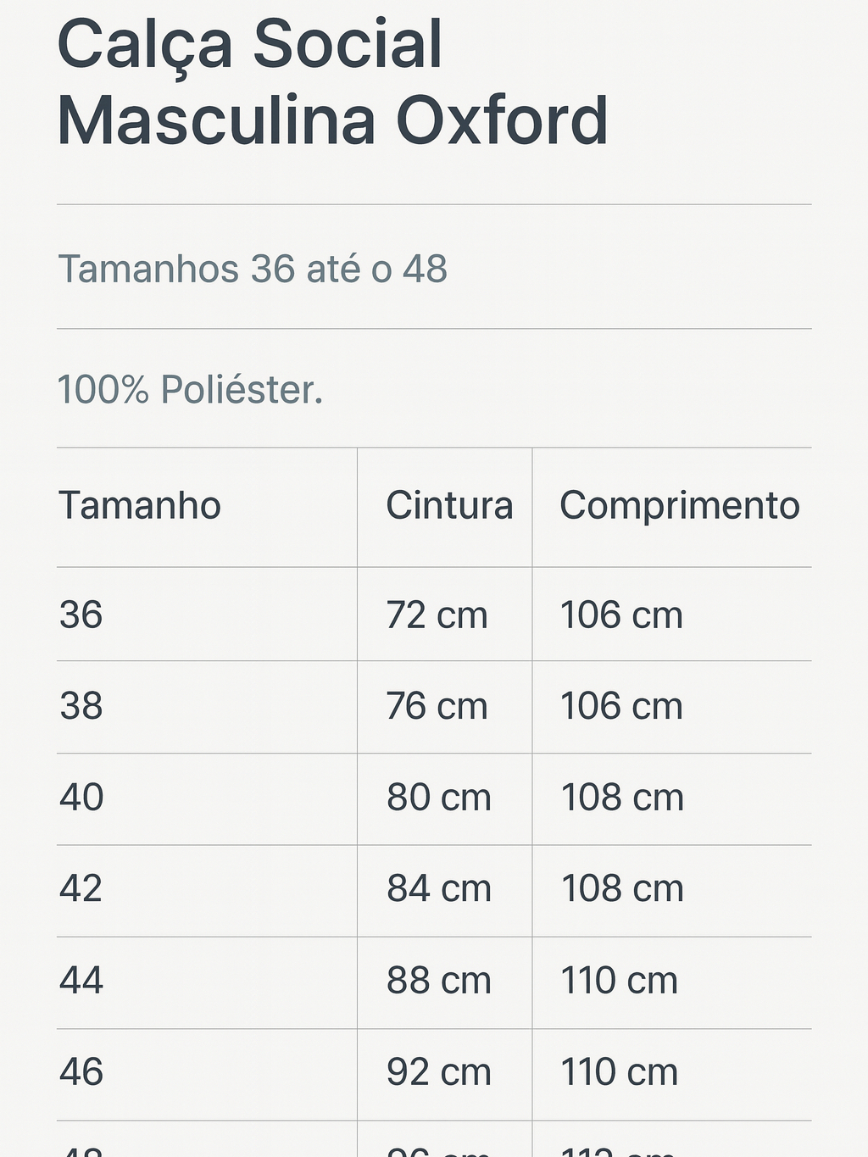
Task: Click the 100% Poliéster description line
Action: pos(190,390)
